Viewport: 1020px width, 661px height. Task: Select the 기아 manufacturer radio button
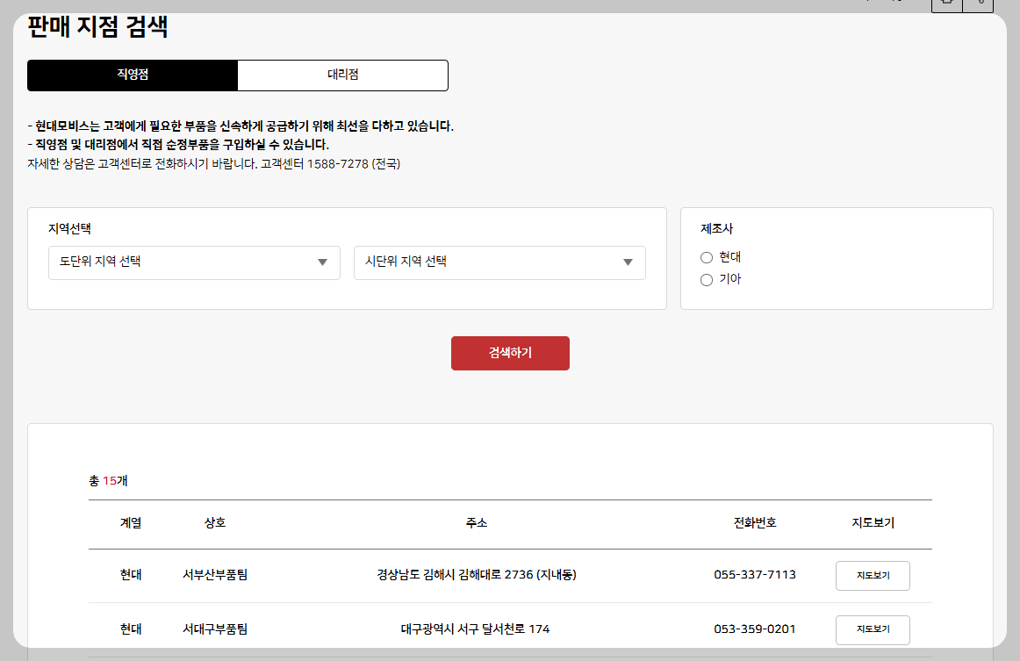pos(707,280)
